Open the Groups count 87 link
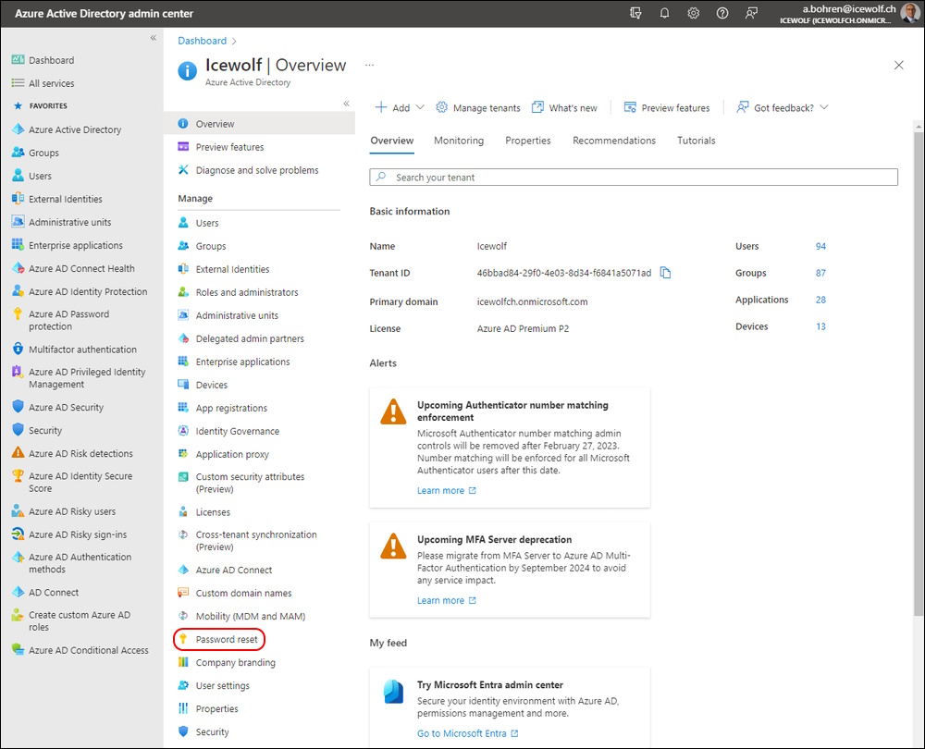 pos(820,273)
